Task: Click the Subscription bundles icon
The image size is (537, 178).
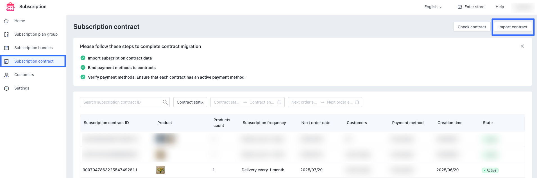Action: pyautogui.click(x=6, y=48)
